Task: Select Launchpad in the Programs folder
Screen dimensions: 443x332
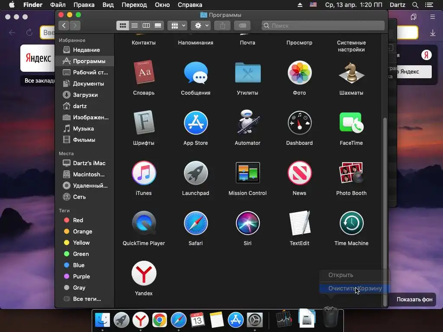Action: (x=196, y=173)
